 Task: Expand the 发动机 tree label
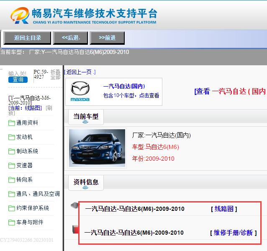[x=24, y=137]
